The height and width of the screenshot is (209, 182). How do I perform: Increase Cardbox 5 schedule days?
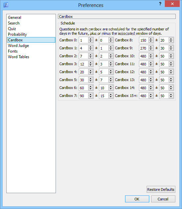(91, 78)
